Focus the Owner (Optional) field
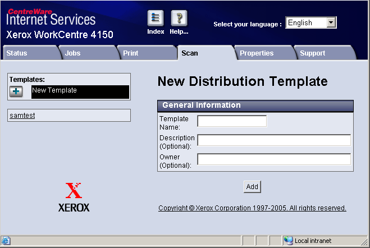 click(274, 159)
